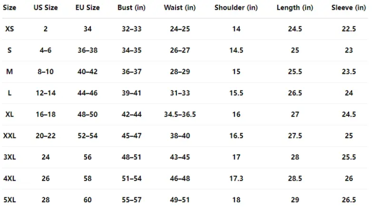Image resolution: width=372 pixels, height=208 pixels.
Task: Click the EU Size column header
Action: (88, 8)
